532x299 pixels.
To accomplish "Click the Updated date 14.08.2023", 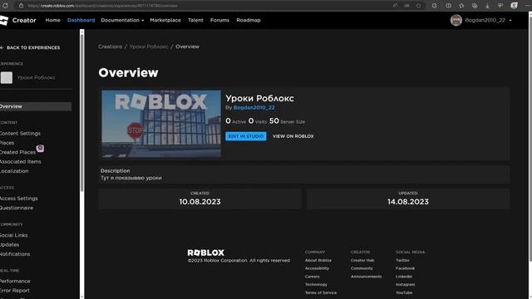I will 408,202.
